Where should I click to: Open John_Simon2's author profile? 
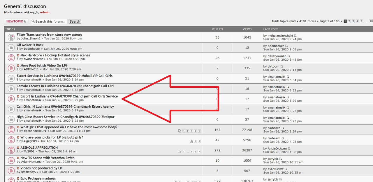point(31,38)
